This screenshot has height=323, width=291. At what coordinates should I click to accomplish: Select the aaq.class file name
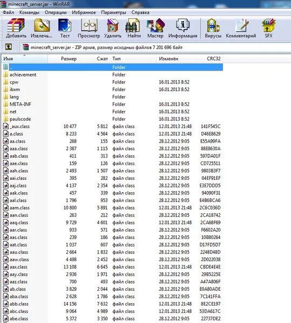[x=19, y=222]
